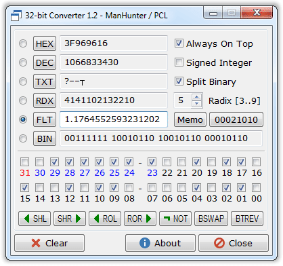
Task: Toggle bit 10 checkbox
Action: click(100, 188)
